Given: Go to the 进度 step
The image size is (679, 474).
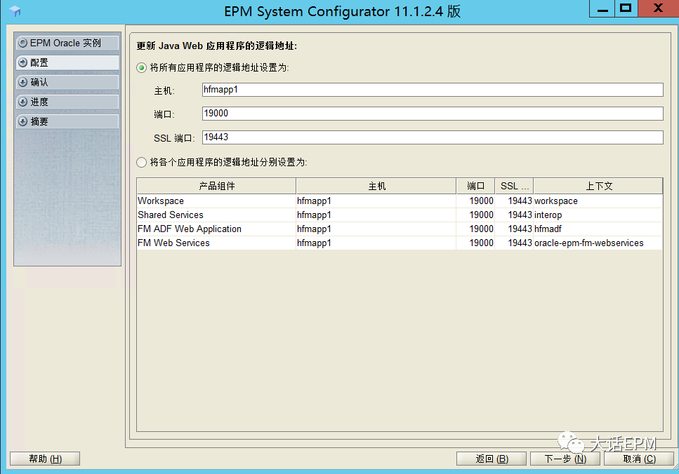Looking at the screenshot, I should 67,102.
